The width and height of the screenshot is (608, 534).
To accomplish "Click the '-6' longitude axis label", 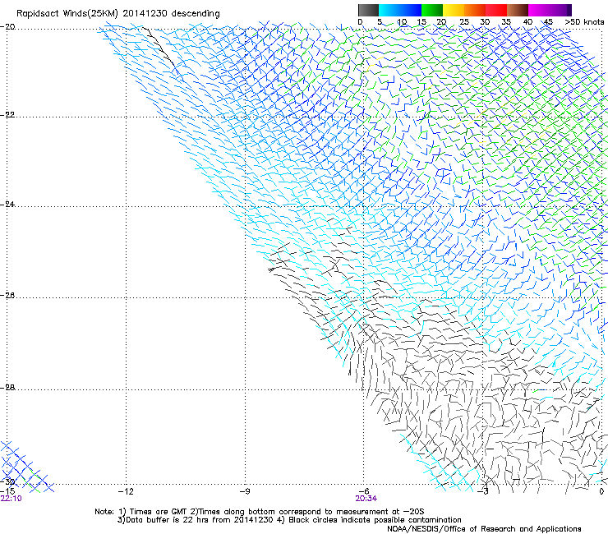I will tap(364, 491).
